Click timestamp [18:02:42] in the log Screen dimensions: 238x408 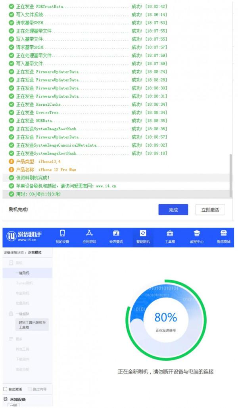coord(156,6)
